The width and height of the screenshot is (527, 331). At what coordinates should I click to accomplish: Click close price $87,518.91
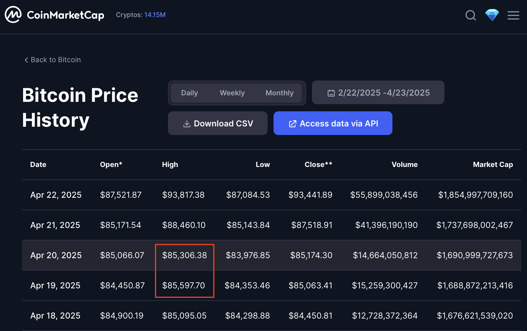(x=312, y=225)
